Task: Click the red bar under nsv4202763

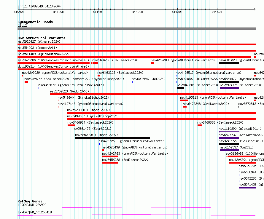Action: pyautogui.click(x=110, y=156)
